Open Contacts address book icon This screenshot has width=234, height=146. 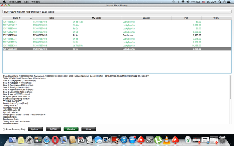click(x=73, y=140)
